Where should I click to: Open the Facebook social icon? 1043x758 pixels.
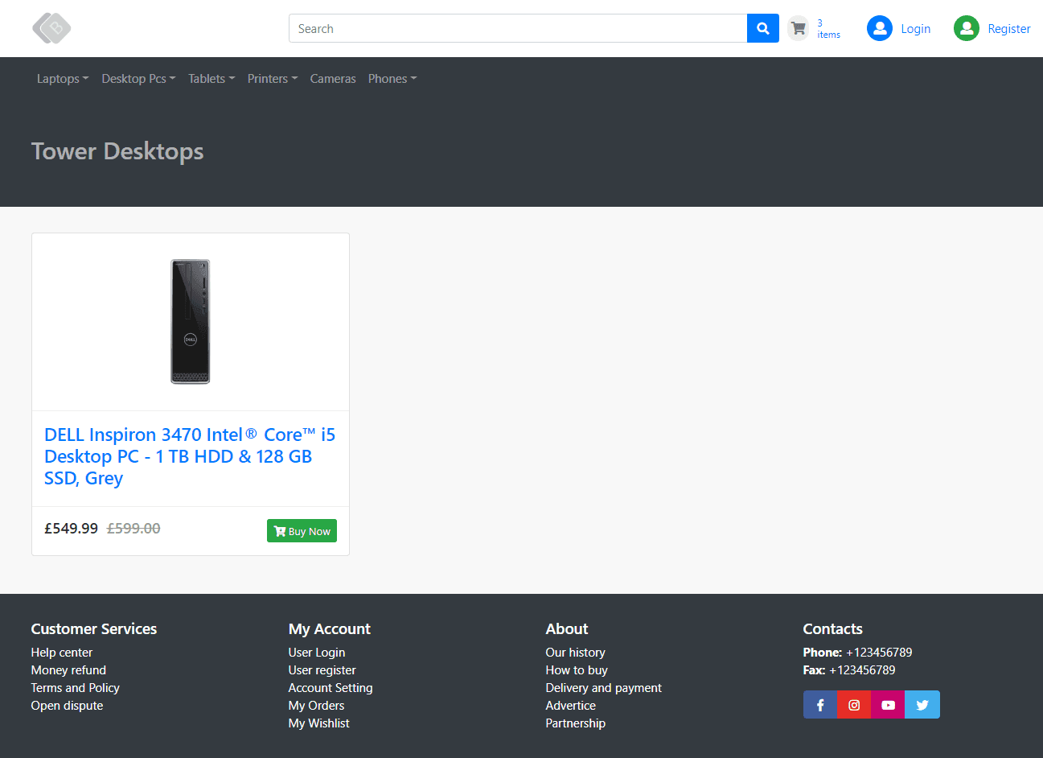coord(820,705)
